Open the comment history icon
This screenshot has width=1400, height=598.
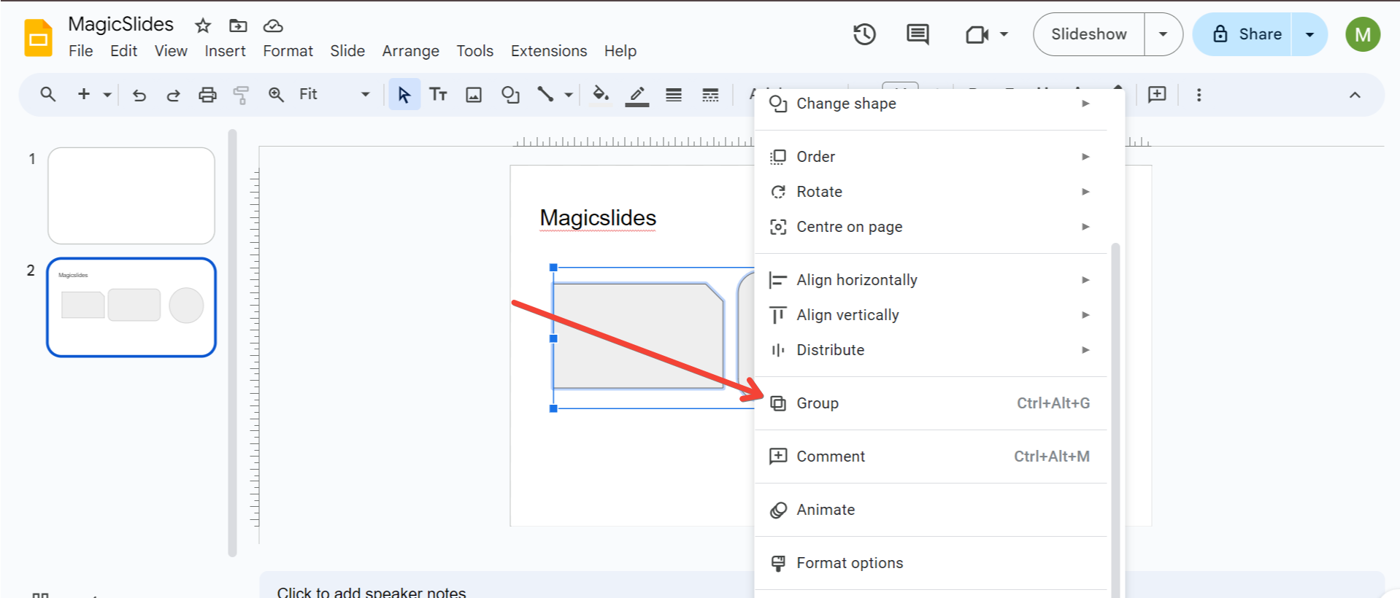pos(918,34)
